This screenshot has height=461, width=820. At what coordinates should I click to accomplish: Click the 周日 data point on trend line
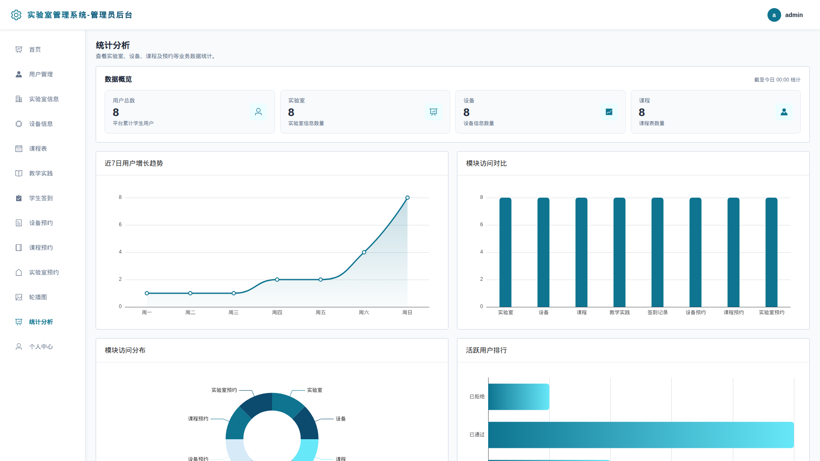click(407, 198)
